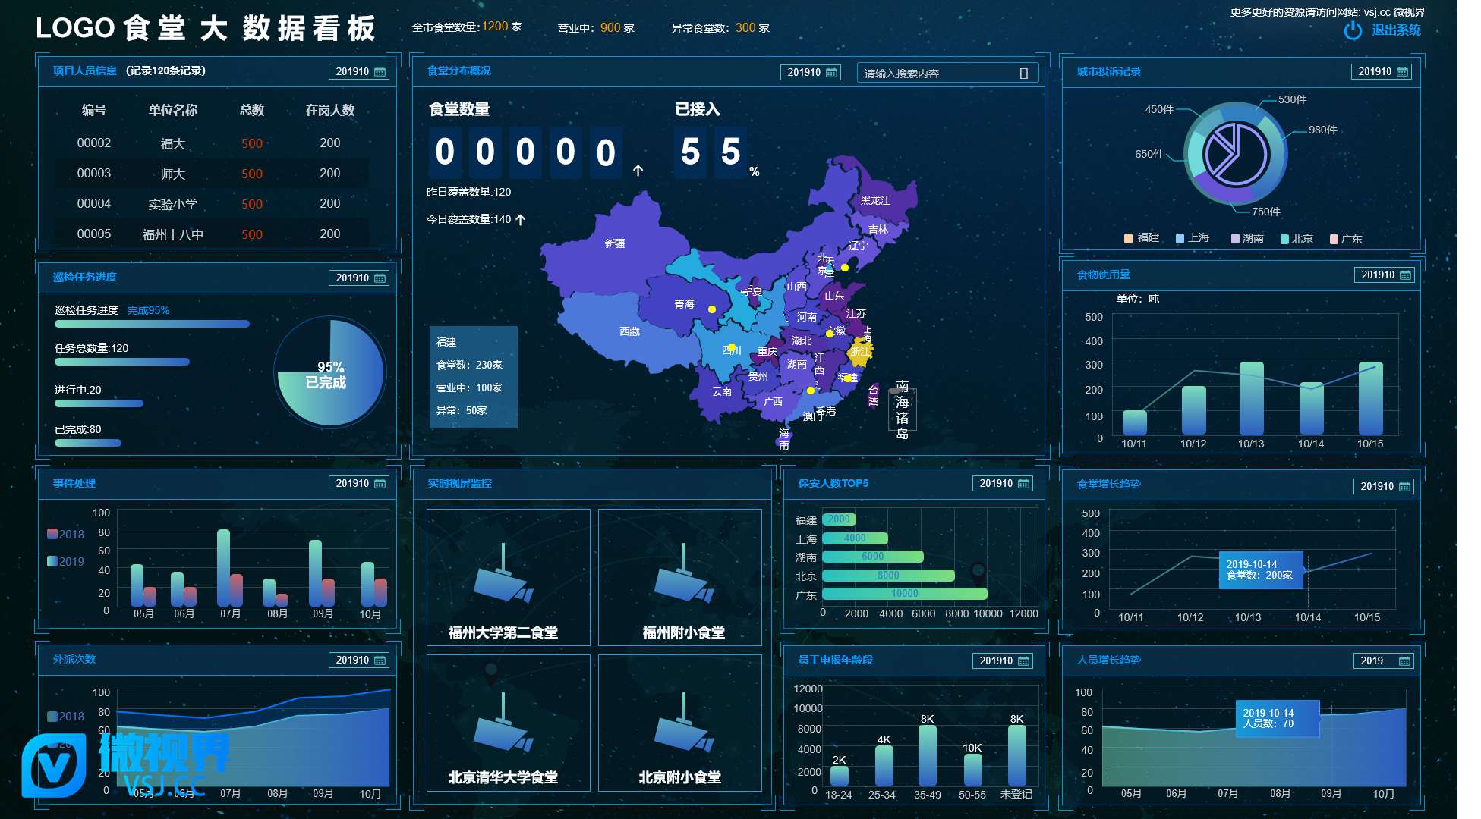The width and height of the screenshot is (1481, 819).
Task: Click the 退出系统 logout link
Action: click(x=1395, y=30)
